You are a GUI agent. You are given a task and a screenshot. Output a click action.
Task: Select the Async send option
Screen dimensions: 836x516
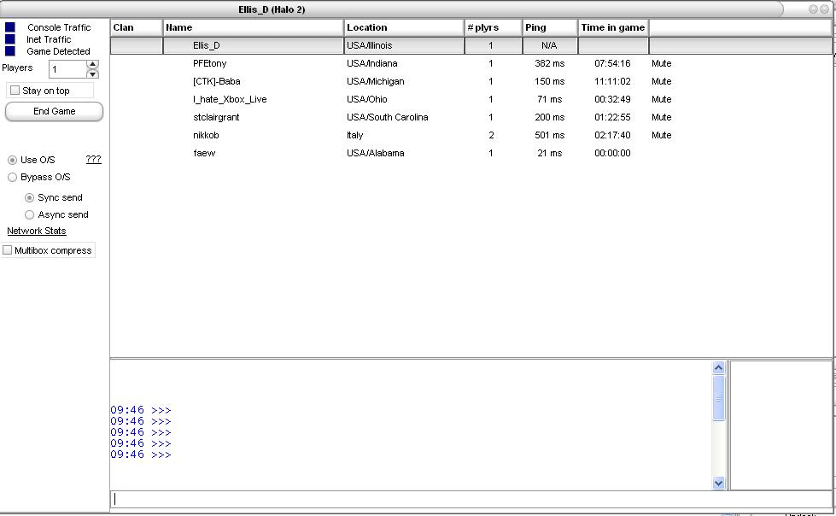[x=30, y=214]
